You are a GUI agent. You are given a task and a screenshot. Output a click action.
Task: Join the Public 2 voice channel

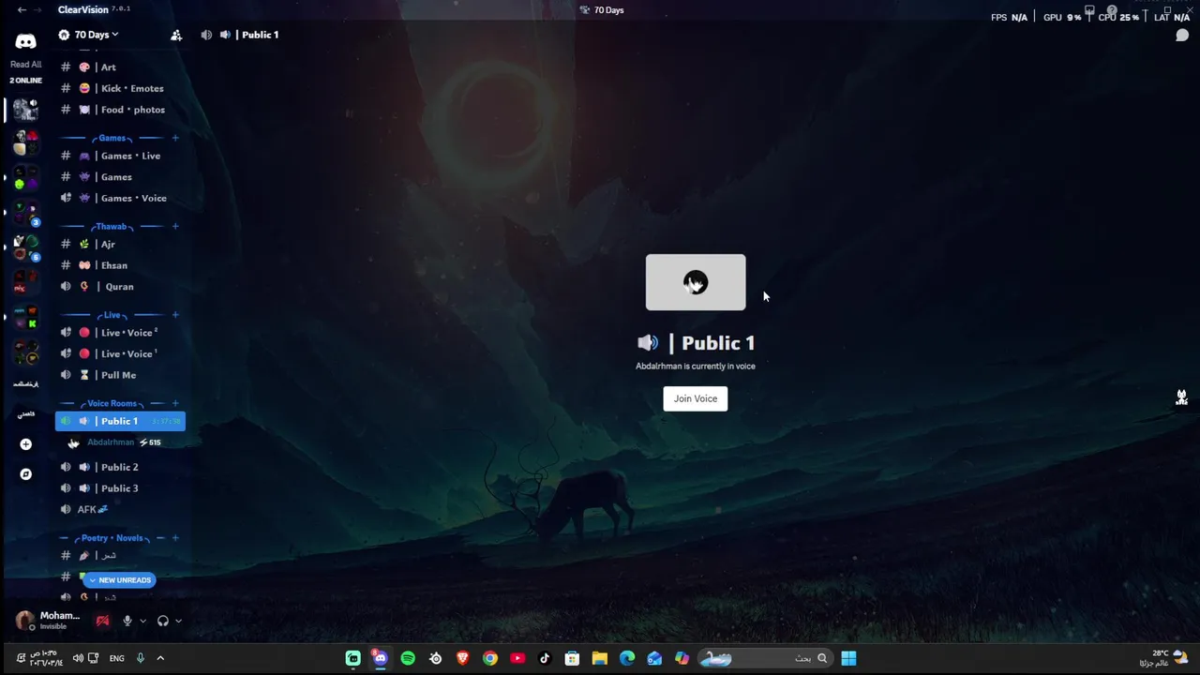120,467
